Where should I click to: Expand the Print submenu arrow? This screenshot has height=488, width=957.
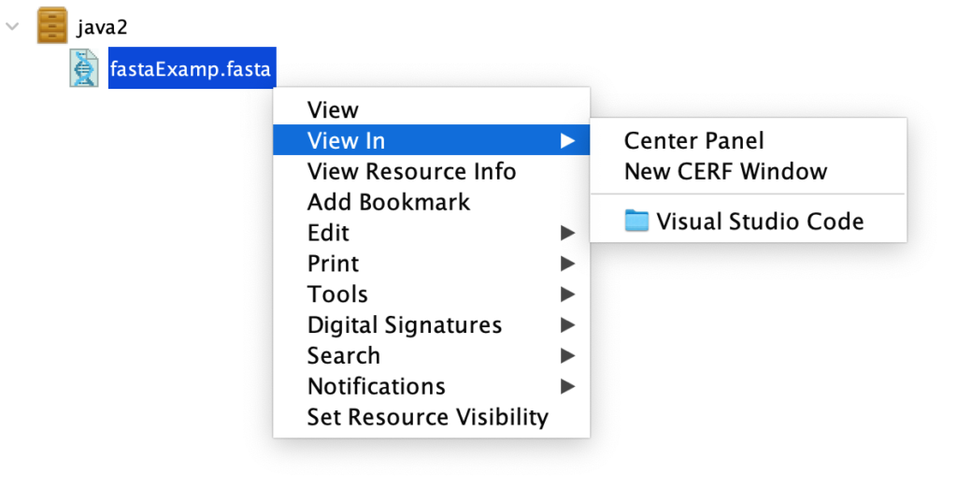(x=566, y=264)
